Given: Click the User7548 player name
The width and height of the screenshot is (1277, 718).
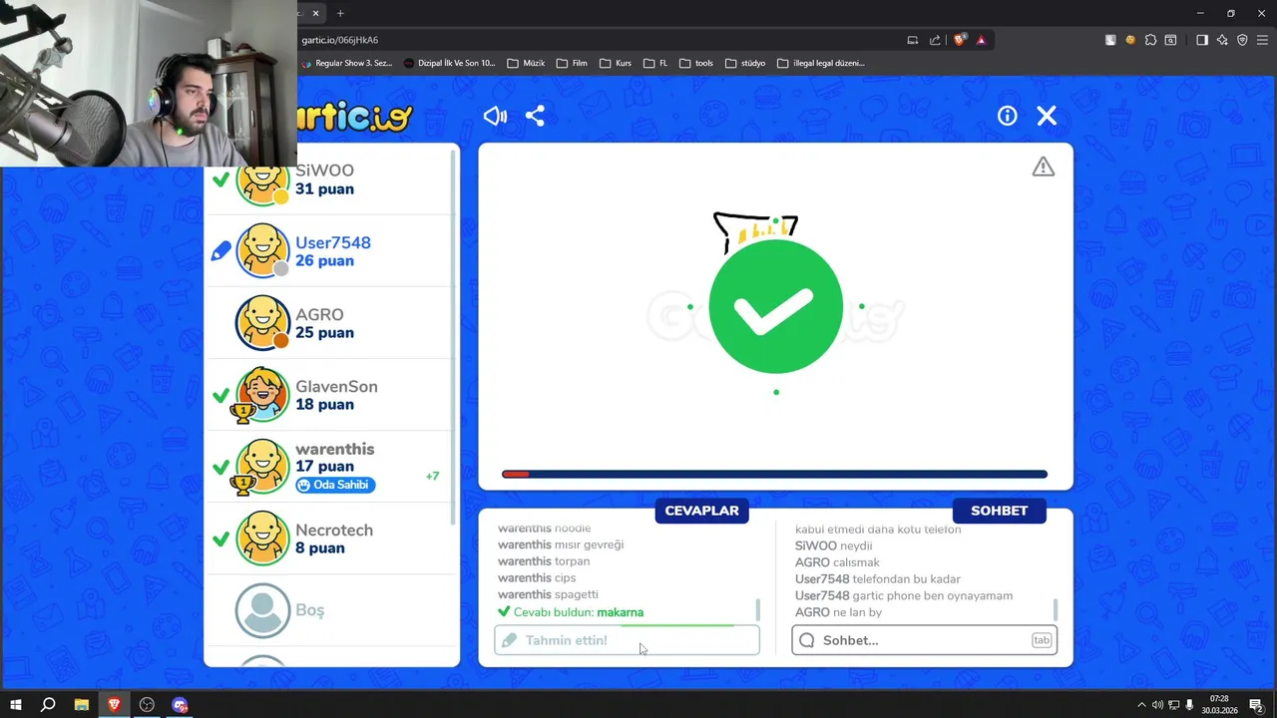Looking at the screenshot, I should [333, 242].
